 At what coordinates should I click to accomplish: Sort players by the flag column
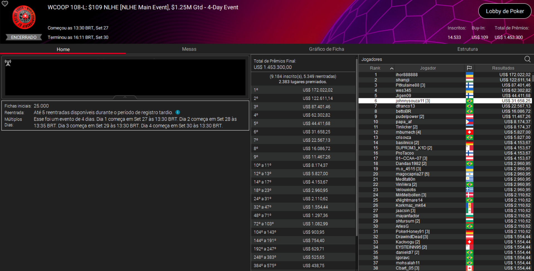(469, 68)
